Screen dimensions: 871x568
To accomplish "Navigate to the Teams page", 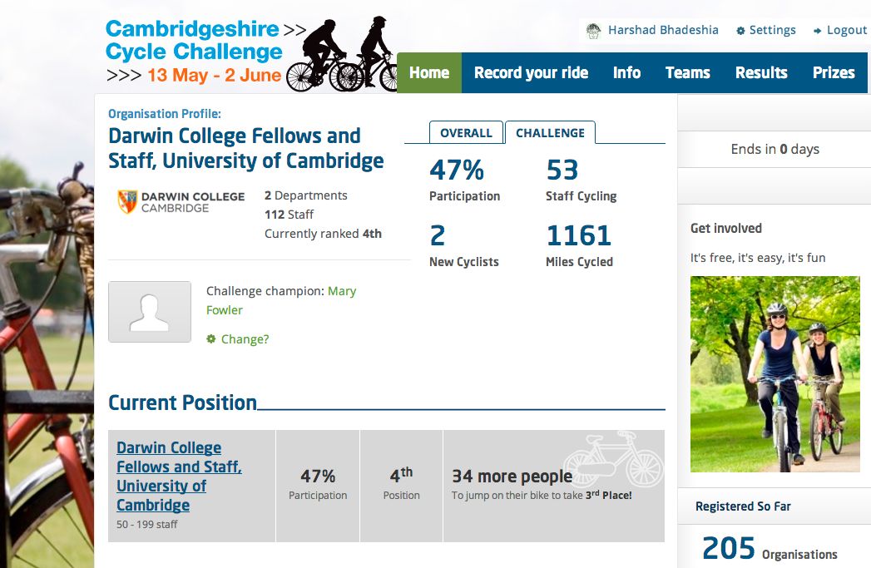I will [687, 73].
